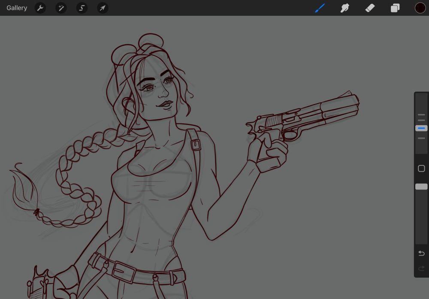This screenshot has width=429, height=299.
Task: Tap the square modify button in sidebar
Action: (421, 168)
